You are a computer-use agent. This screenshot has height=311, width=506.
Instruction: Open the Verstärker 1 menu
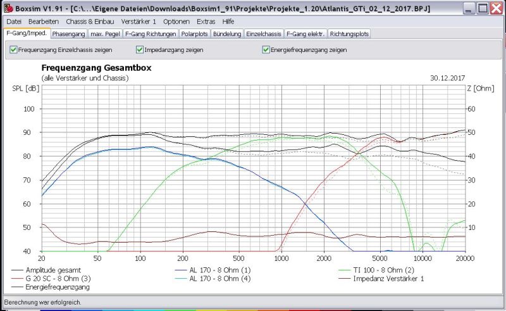tap(138, 22)
